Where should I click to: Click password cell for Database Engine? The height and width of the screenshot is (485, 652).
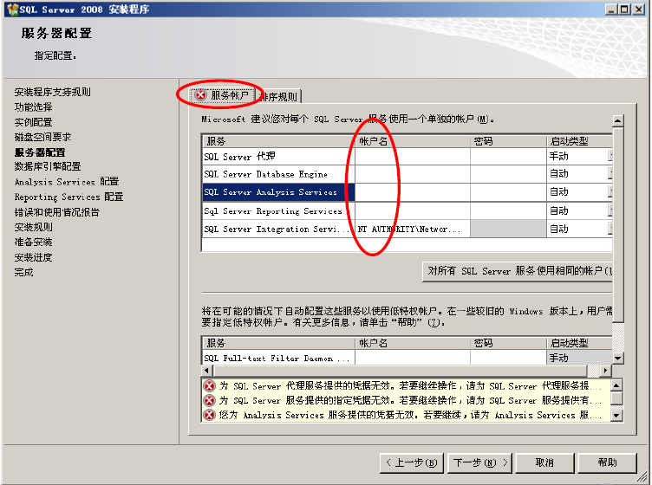[x=508, y=173]
